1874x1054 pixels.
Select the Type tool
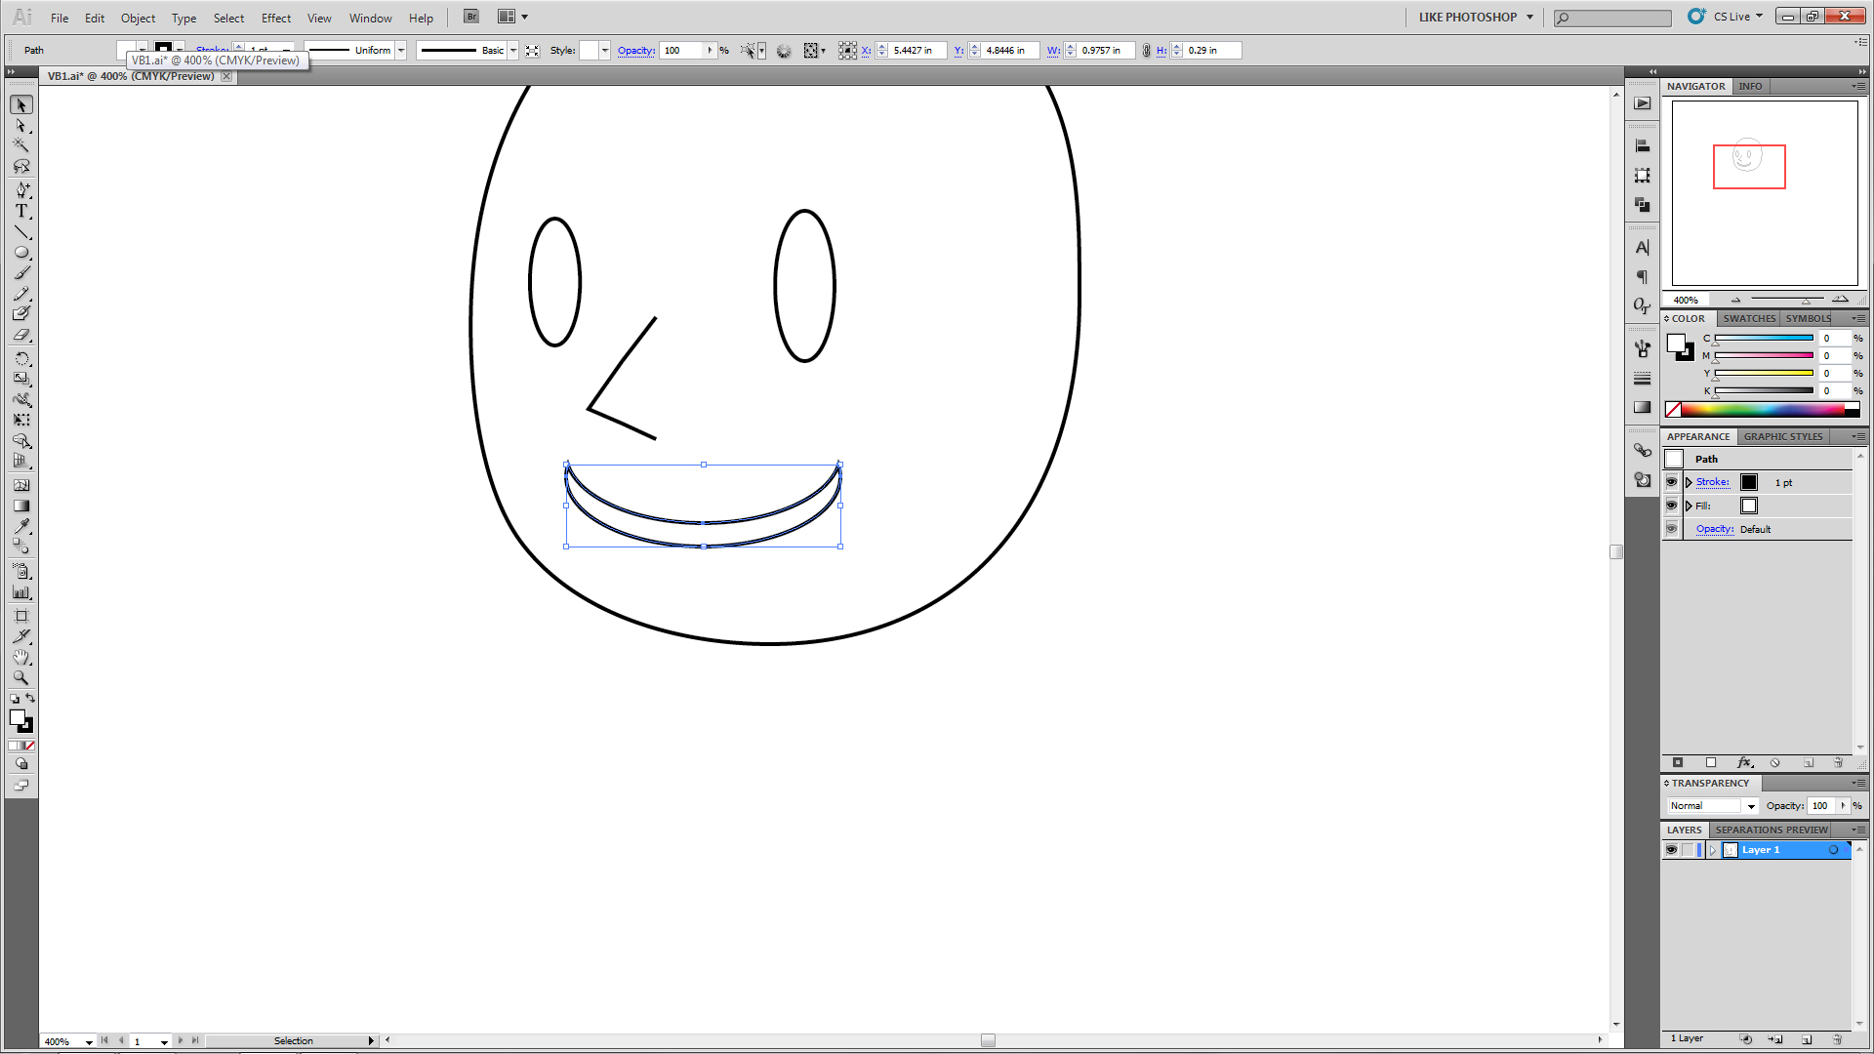tap(20, 211)
